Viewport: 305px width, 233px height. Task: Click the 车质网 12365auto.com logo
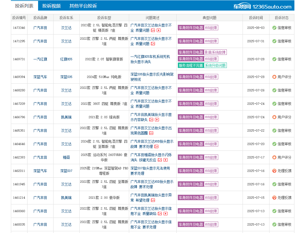[262, 7]
